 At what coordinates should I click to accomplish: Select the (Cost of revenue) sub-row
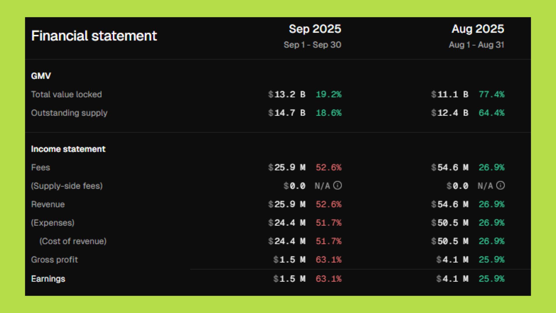[x=73, y=241]
